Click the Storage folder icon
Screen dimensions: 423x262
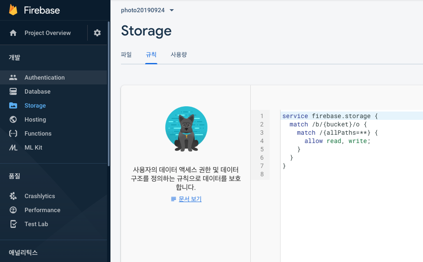[13, 105]
